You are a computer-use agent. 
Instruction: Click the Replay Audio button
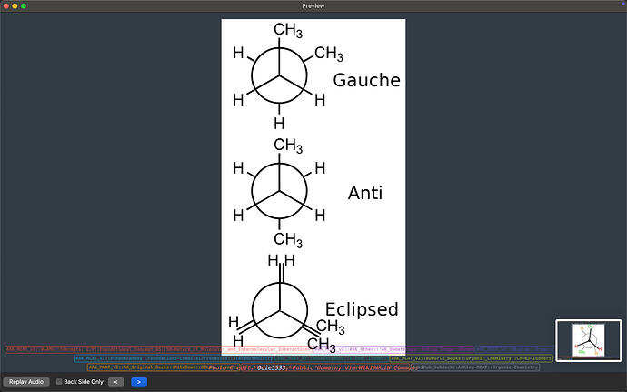pyautogui.click(x=26, y=382)
